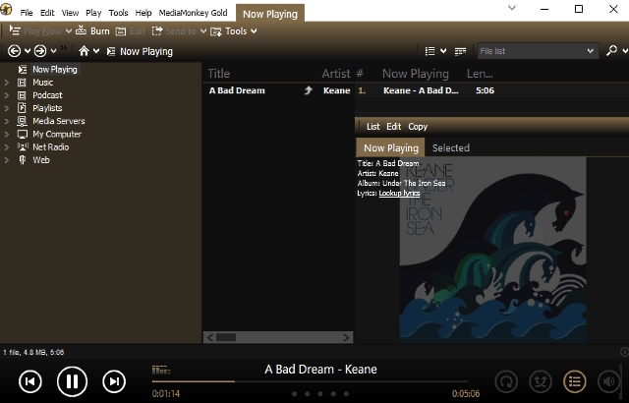This screenshot has height=403, width=629.
Task: Open the forward history dropdown
Action: click(53, 51)
